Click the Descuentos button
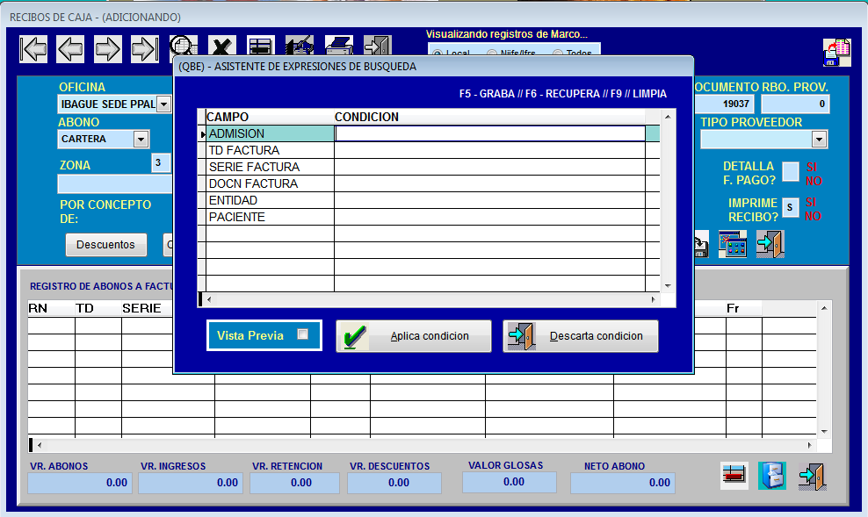 pos(106,245)
